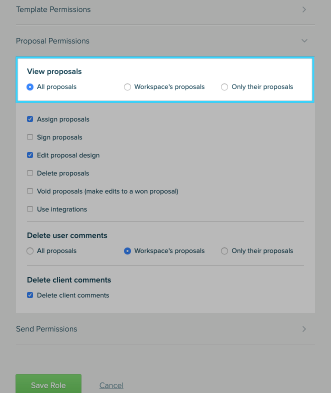Expand the Send Permissions chevron
Viewport: 331px width, 393px height.
(304, 329)
